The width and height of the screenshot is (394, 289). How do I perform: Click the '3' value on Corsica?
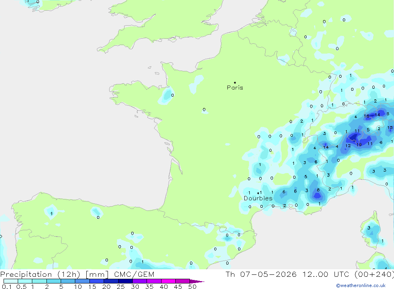(x=369, y=228)
